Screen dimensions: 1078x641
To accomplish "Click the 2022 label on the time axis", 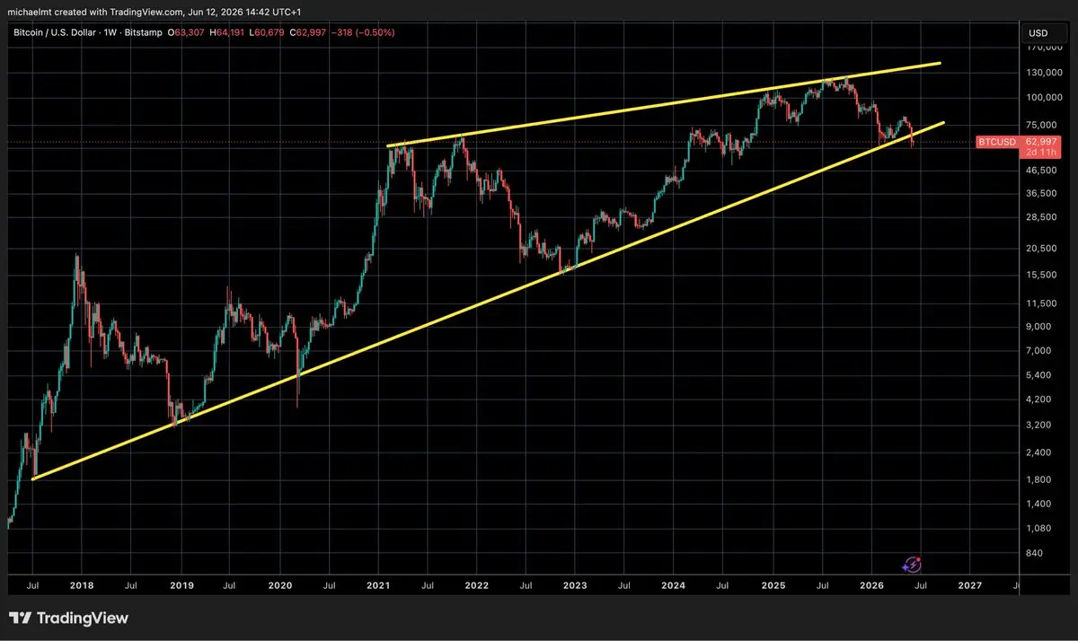I will 476,584.
